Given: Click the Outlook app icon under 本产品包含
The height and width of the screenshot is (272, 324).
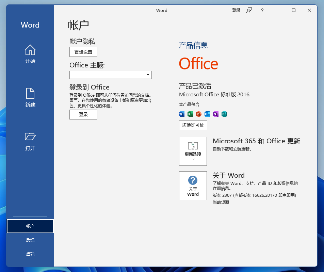Looking at the screenshot, I should [x=207, y=114].
